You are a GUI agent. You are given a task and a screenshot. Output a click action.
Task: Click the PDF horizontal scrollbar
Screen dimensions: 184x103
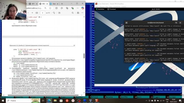coord(43,95)
